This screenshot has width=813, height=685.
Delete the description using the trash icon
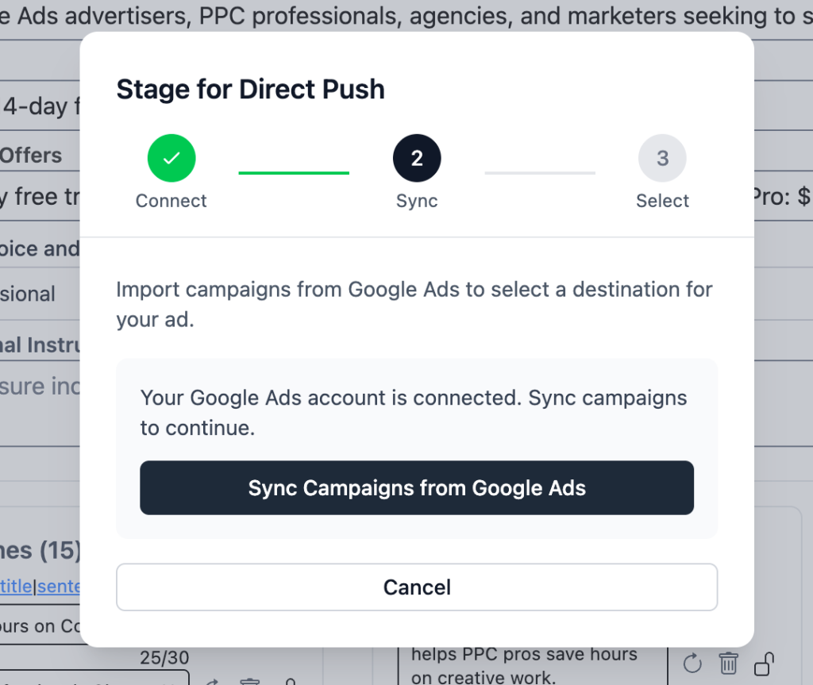click(x=728, y=663)
